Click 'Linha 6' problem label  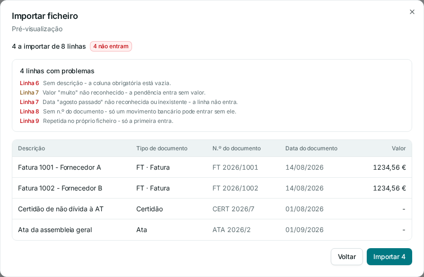pos(29,83)
